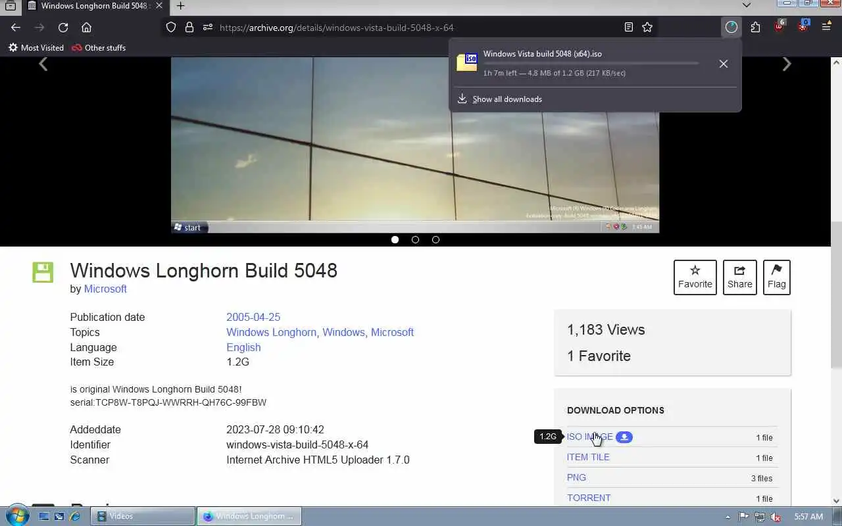Open the browser application menu
The width and height of the screenshot is (842, 526).
coord(826,28)
